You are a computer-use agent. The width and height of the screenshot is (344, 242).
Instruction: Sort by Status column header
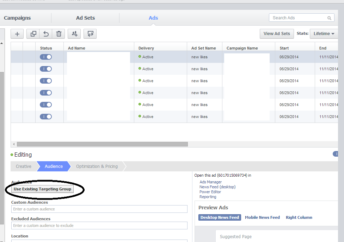[46, 48]
